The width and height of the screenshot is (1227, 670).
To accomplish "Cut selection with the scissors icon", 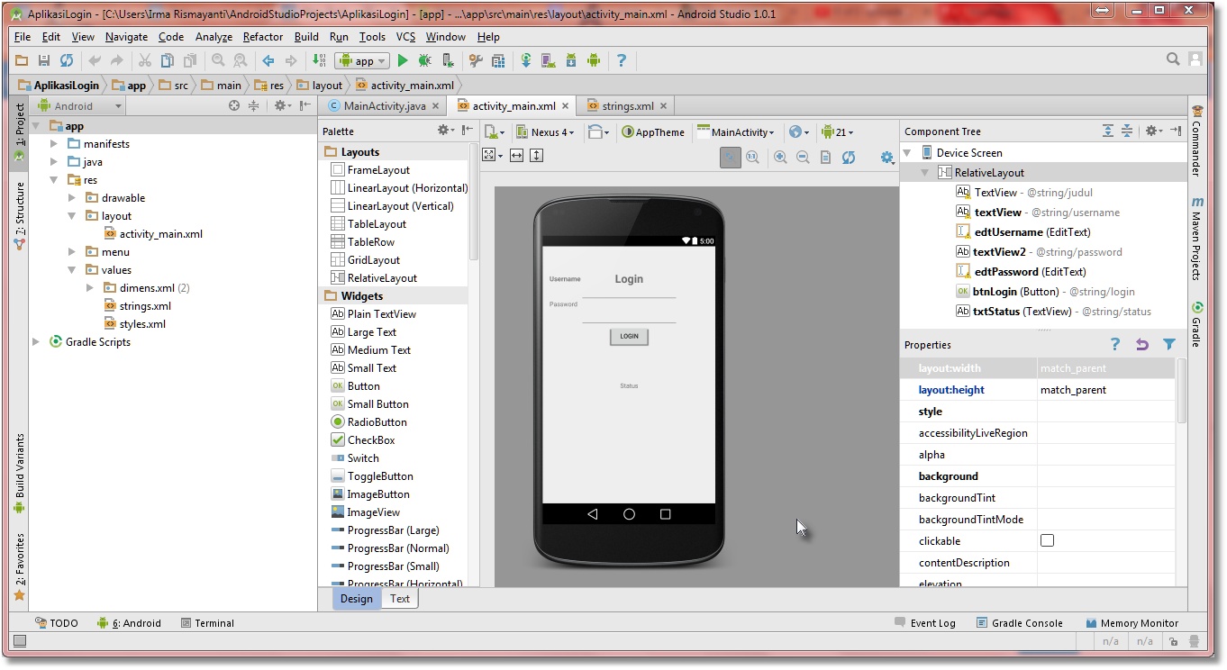I will (x=146, y=60).
